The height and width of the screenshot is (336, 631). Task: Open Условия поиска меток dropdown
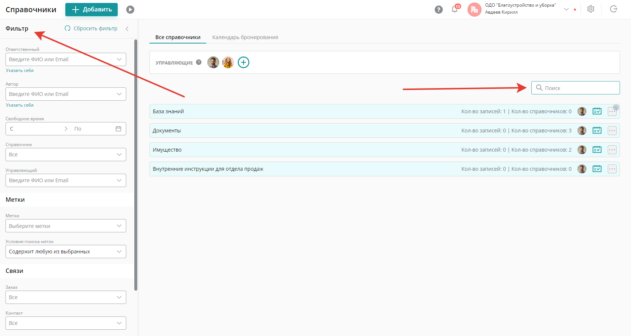pos(66,252)
